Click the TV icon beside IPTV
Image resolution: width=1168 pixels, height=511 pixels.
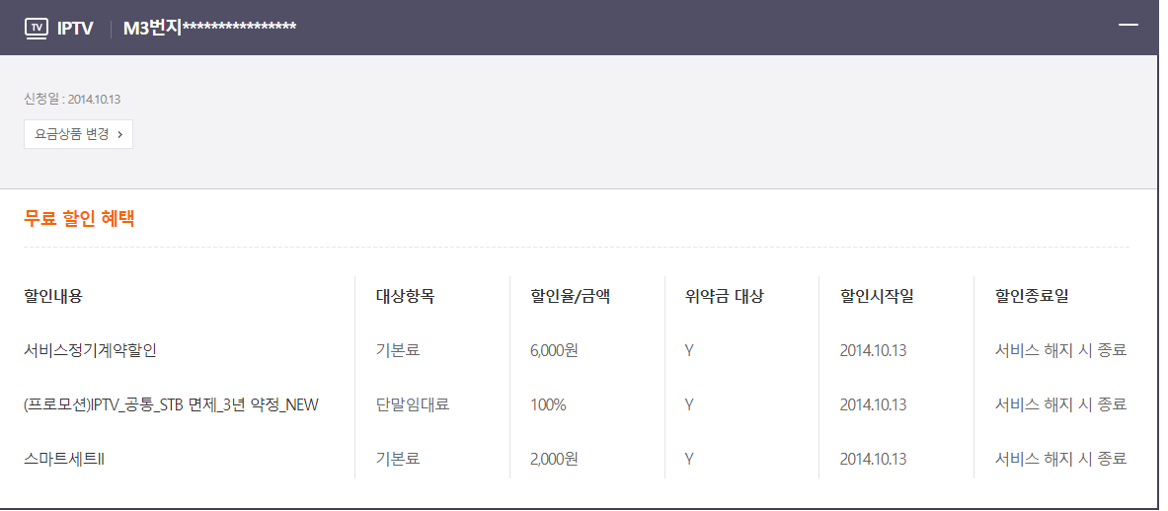pos(37,28)
